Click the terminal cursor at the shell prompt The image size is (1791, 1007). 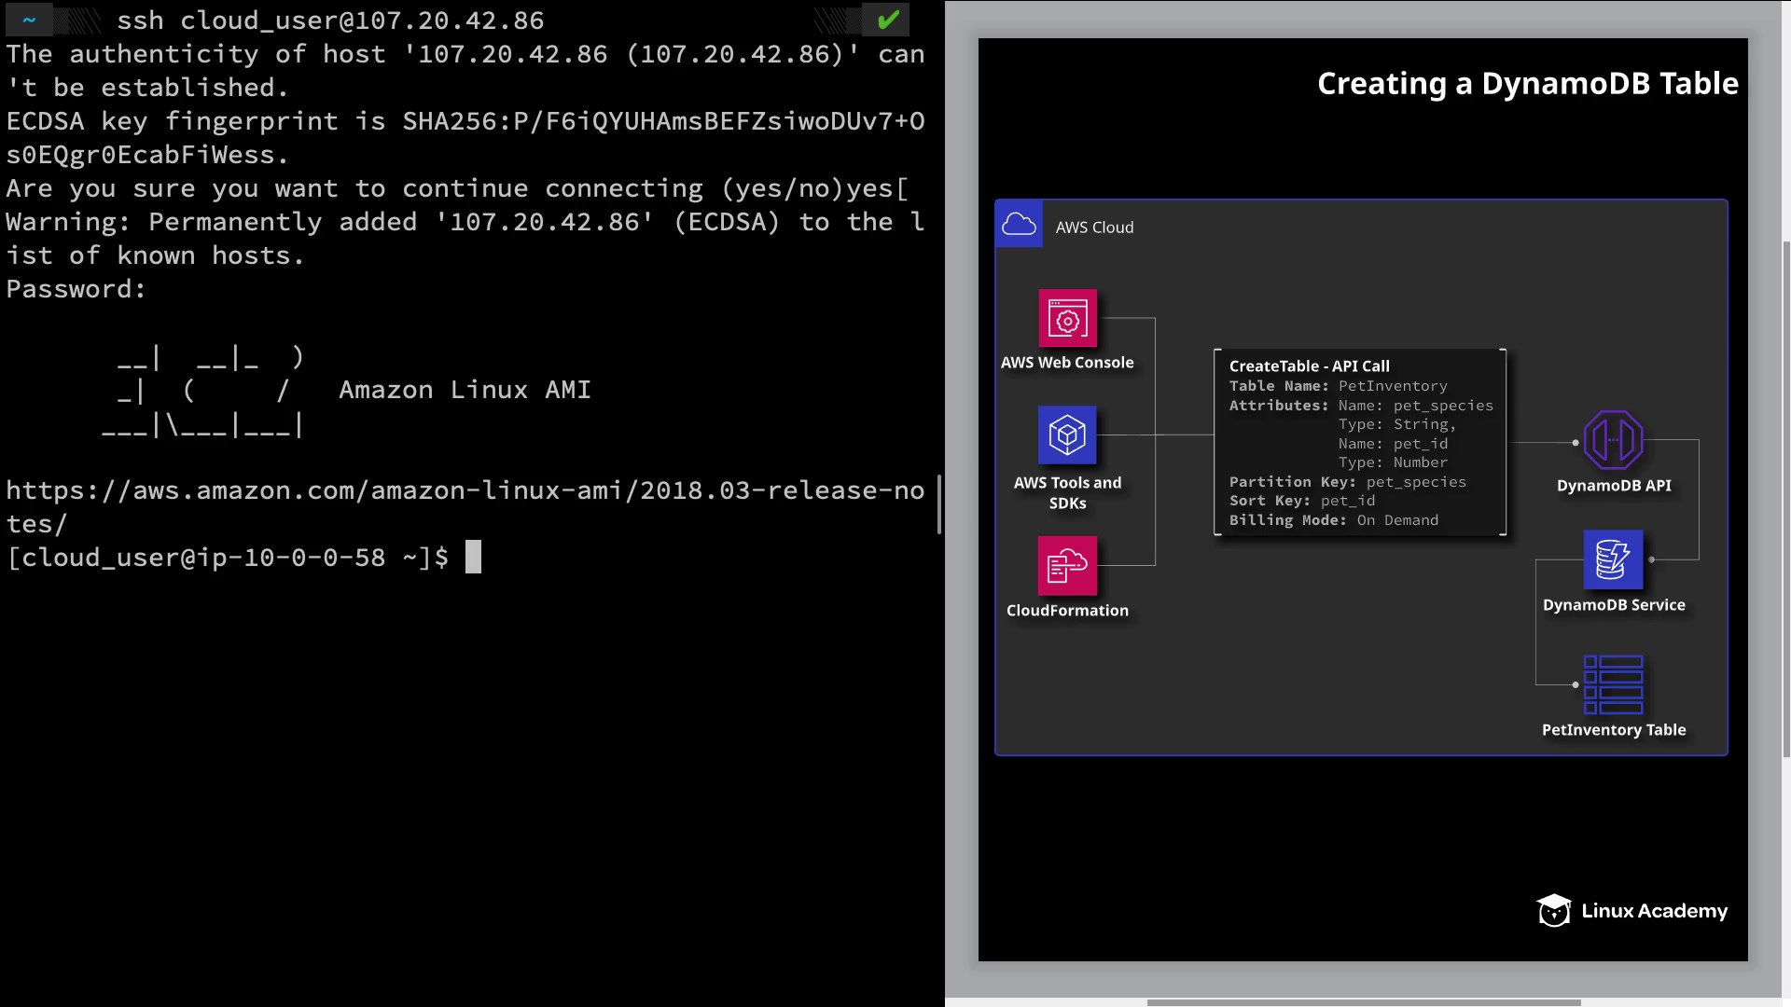click(x=473, y=557)
